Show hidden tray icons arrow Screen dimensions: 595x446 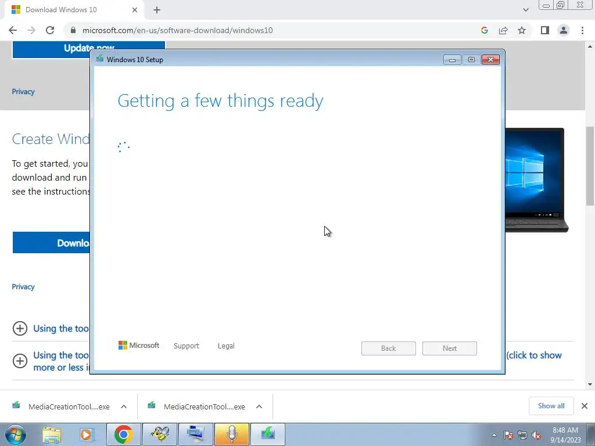[494, 435]
